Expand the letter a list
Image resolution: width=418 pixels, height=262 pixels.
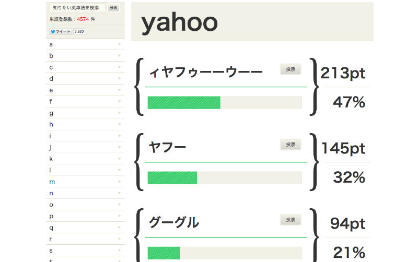[85, 44]
